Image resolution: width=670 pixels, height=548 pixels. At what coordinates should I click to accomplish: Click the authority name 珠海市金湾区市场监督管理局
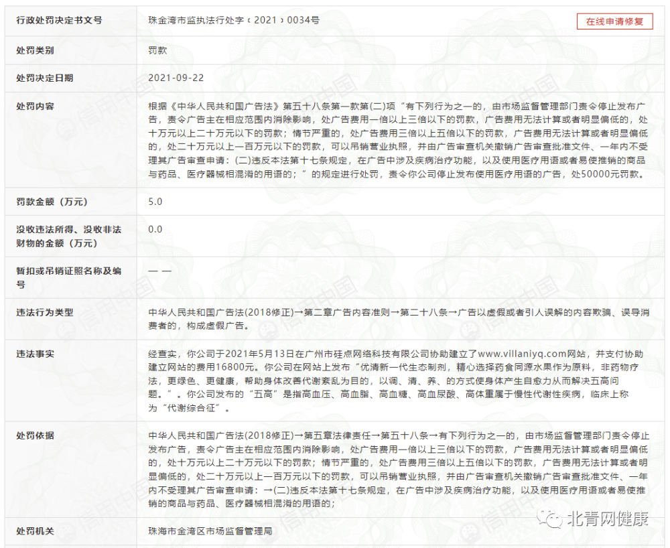click(210, 531)
